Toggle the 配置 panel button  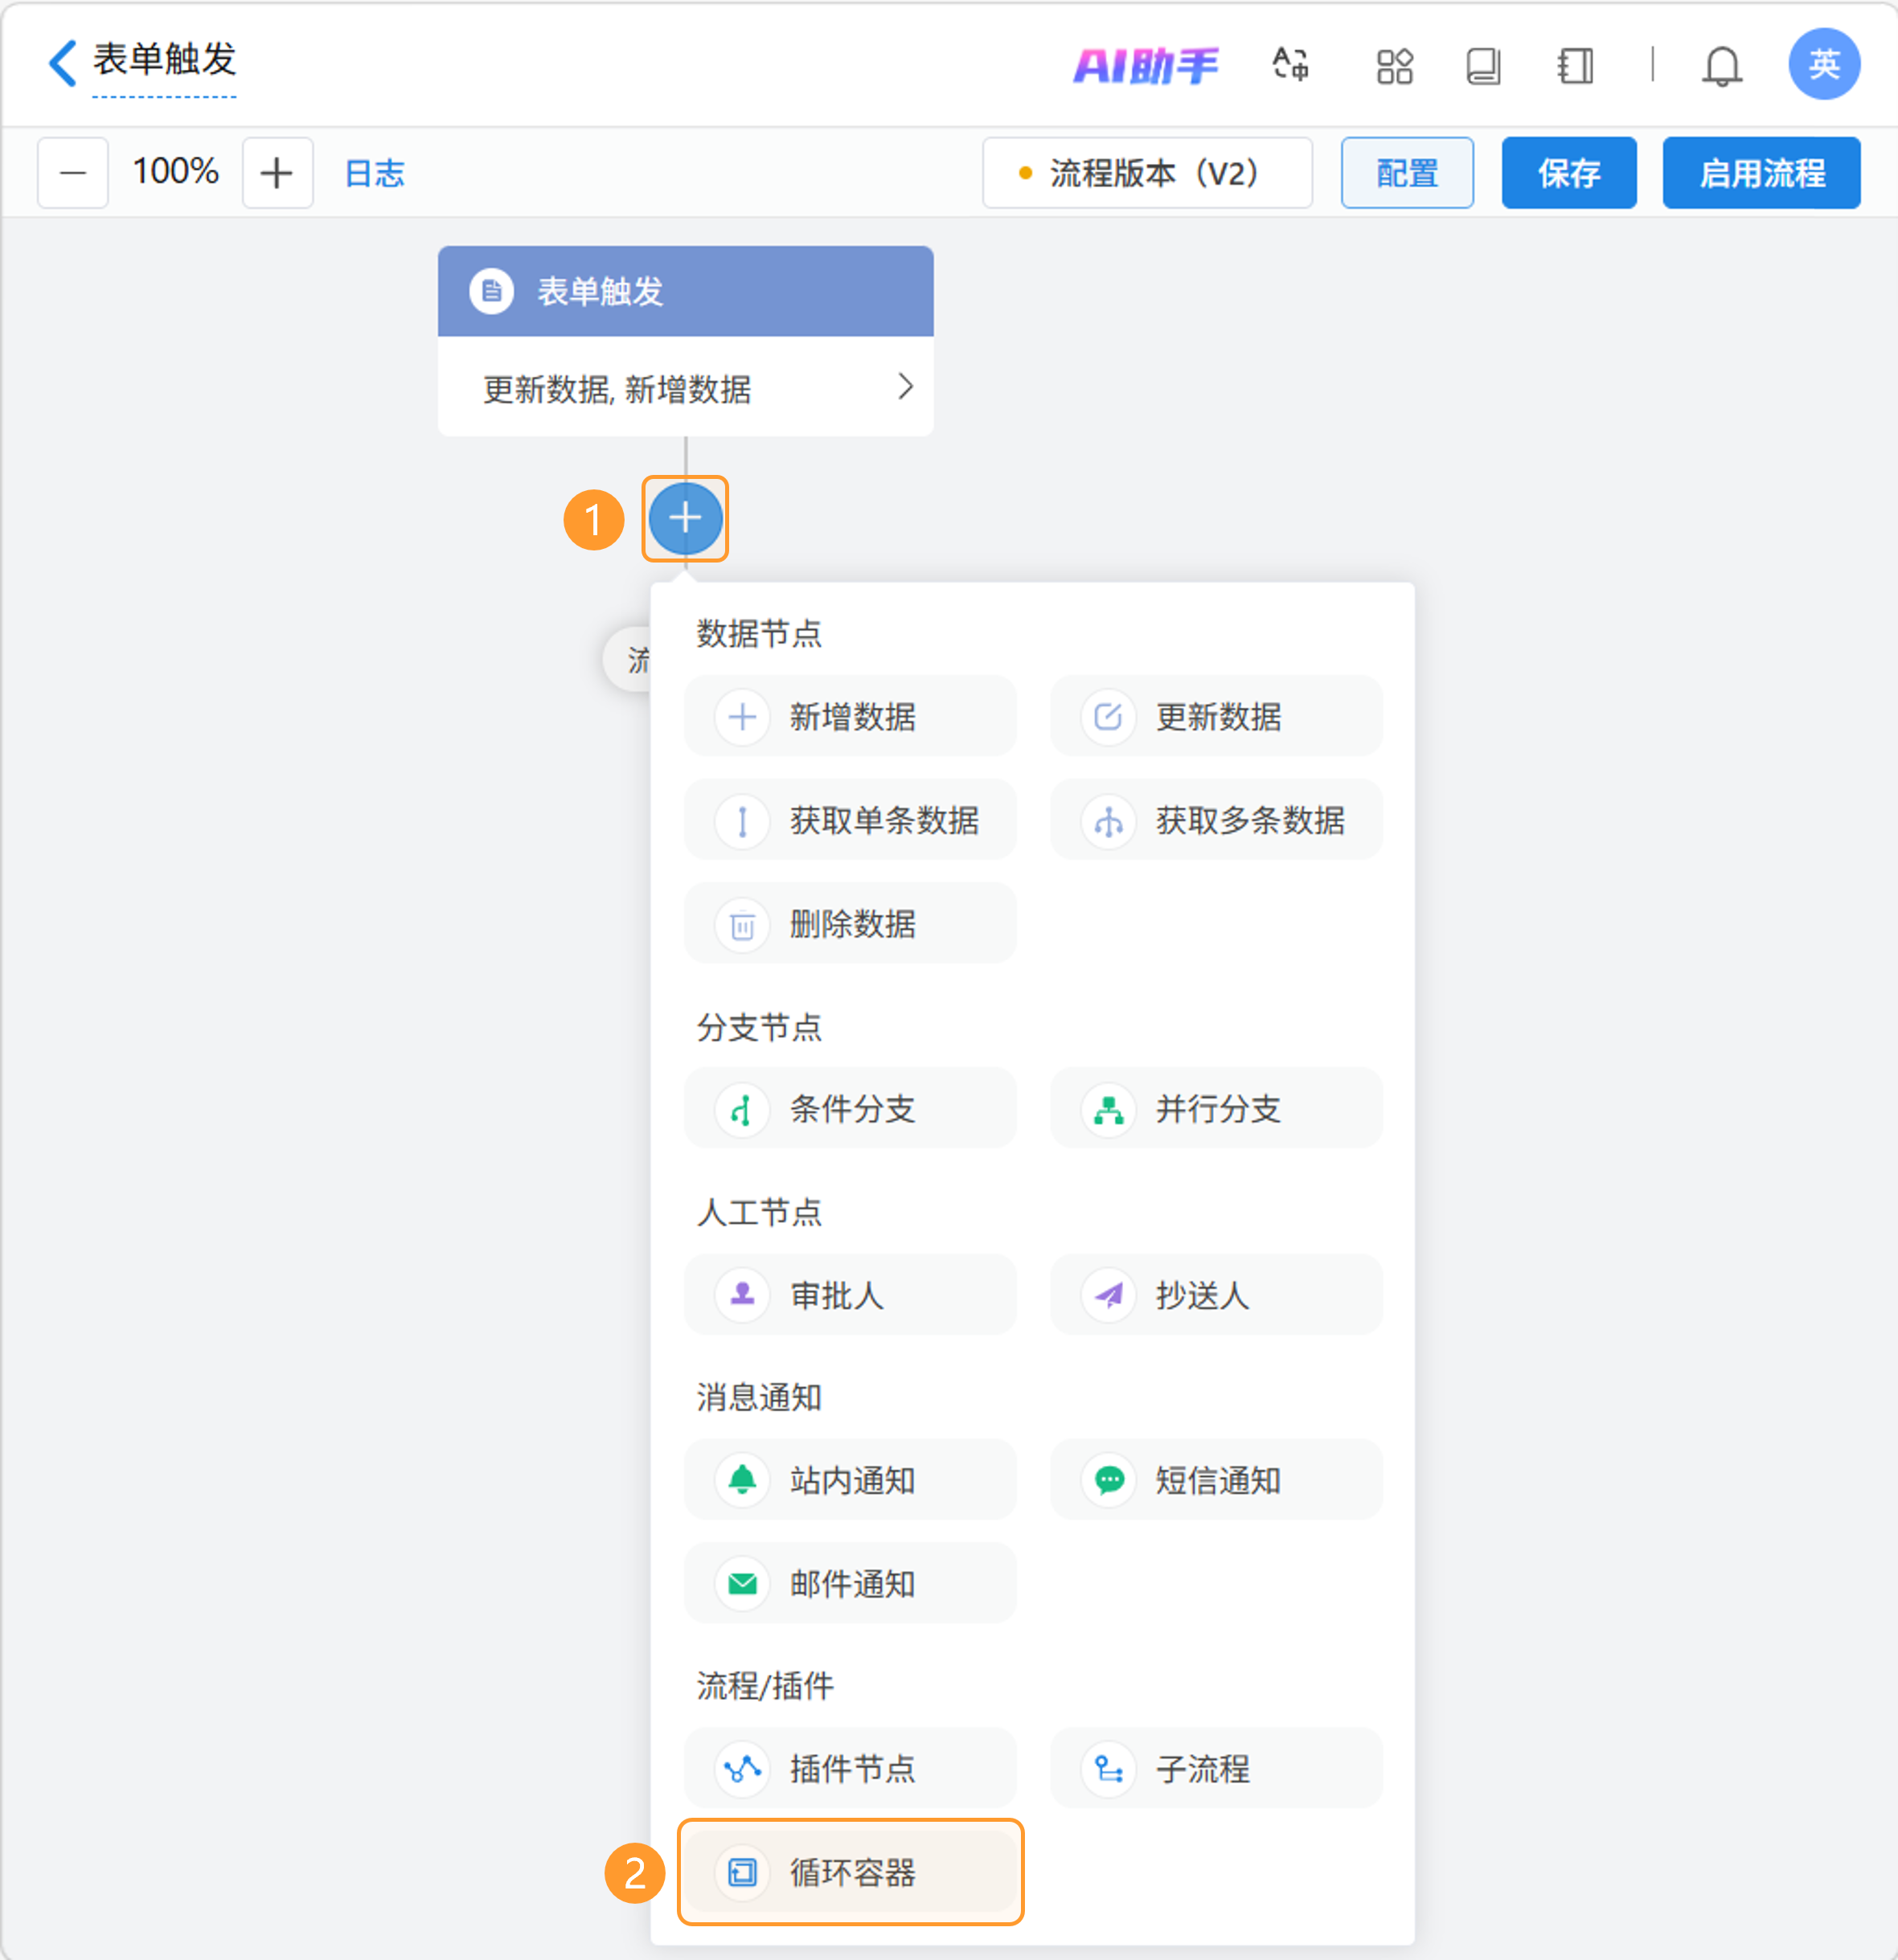(x=1406, y=173)
